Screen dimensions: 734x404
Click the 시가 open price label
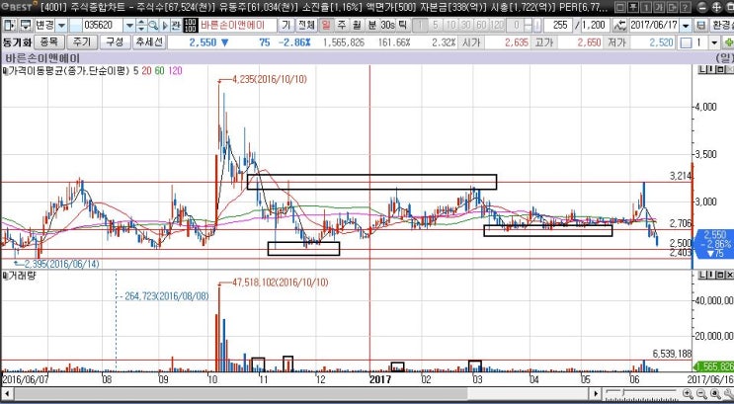[x=471, y=43]
